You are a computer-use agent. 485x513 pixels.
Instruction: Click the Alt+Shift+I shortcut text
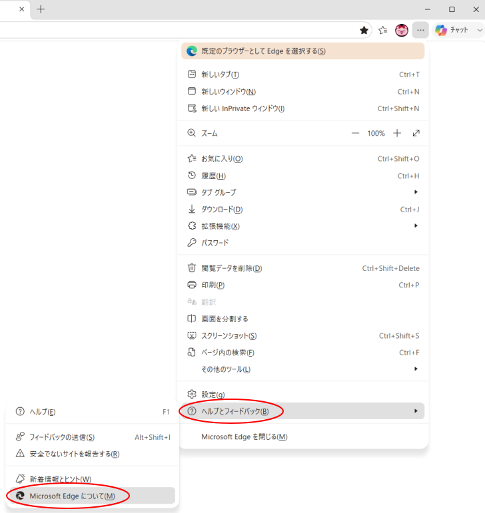[153, 437]
